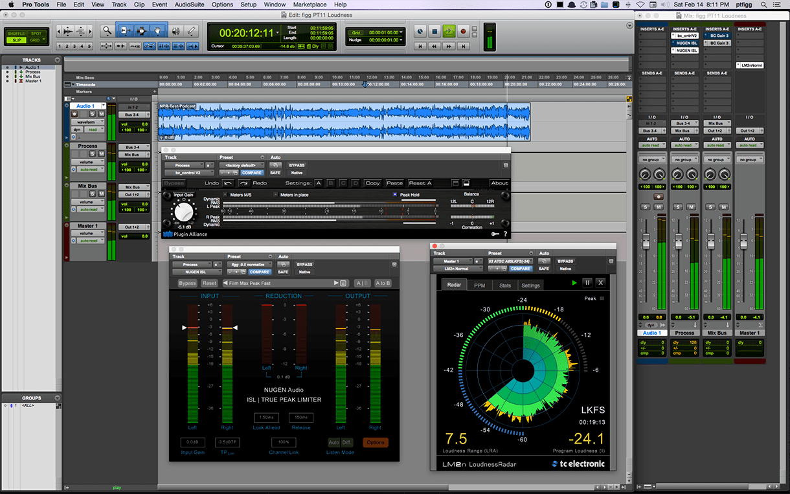This screenshot has width=790, height=494.
Task: Toggle Meters M/S checkbox in bx_control
Action: click(x=225, y=194)
